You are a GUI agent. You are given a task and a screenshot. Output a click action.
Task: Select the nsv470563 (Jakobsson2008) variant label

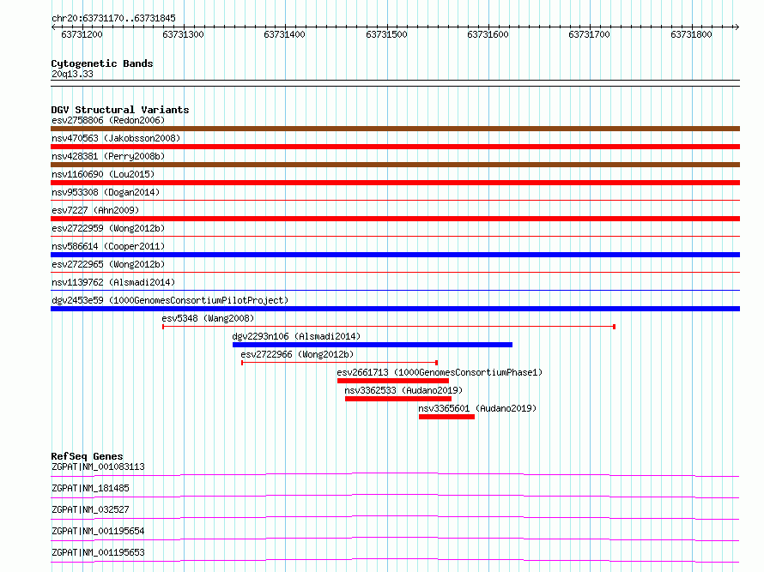click(116, 138)
